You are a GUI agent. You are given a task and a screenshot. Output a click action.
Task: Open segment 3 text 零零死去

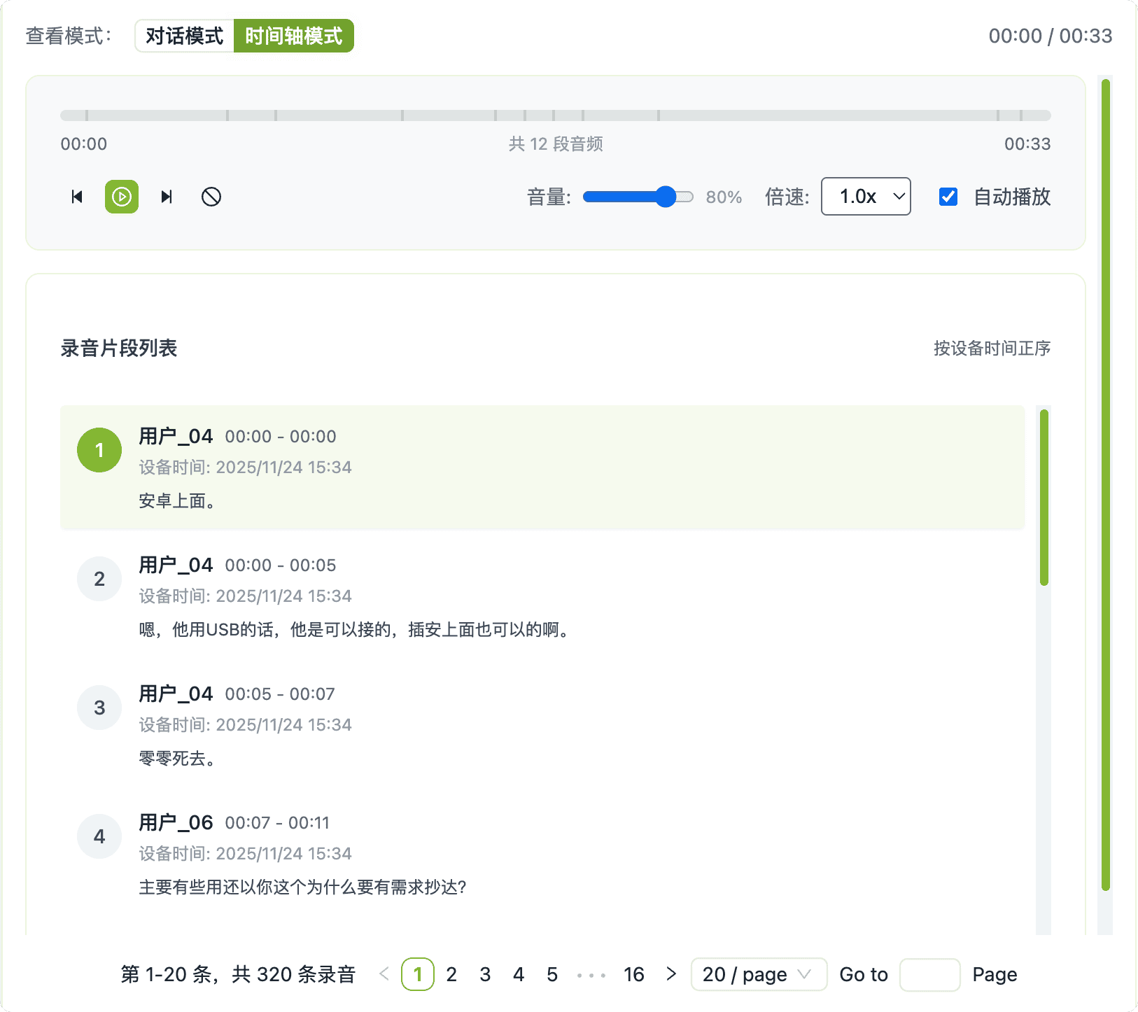(177, 758)
